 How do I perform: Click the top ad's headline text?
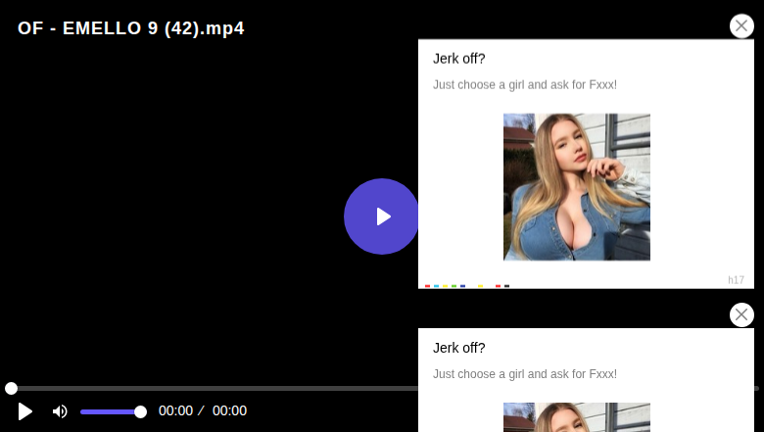[x=459, y=59]
